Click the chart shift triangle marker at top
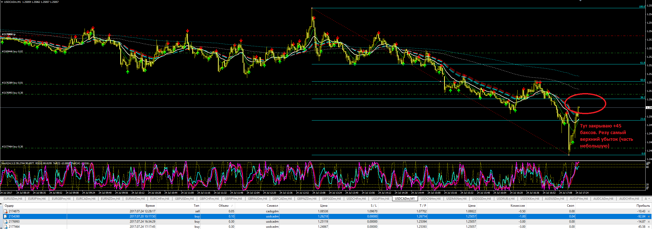The height and width of the screenshot is (229, 652). coord(581,1)
